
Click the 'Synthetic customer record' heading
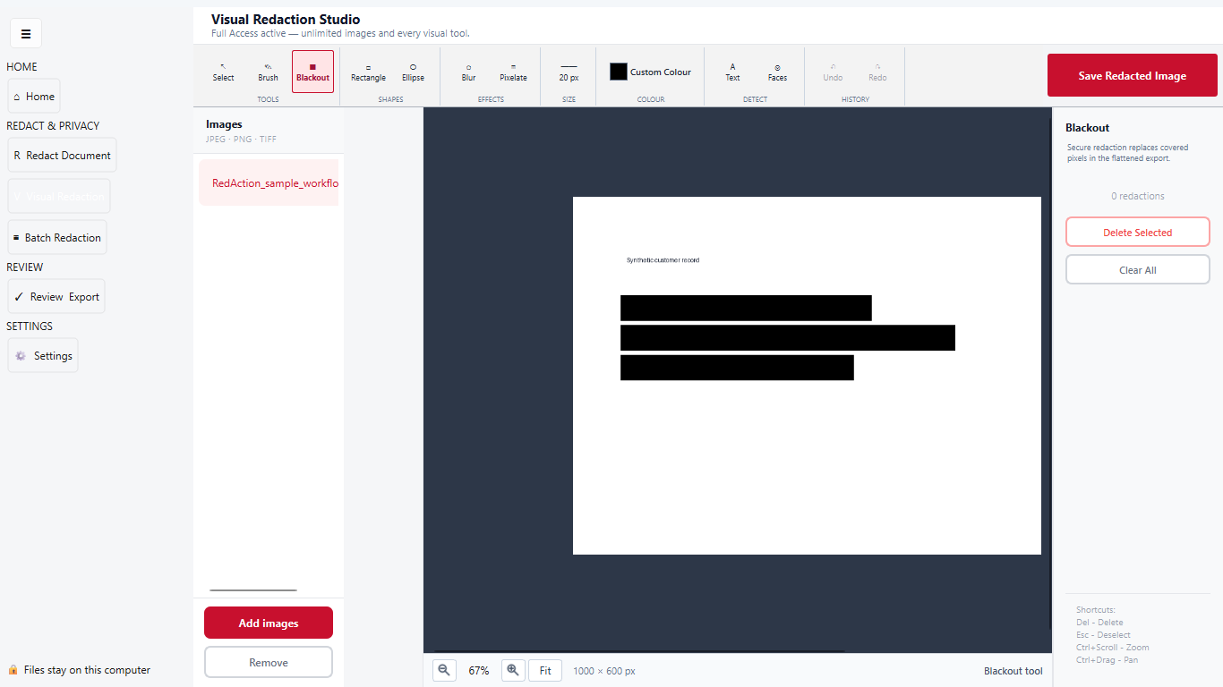(663, 260)
